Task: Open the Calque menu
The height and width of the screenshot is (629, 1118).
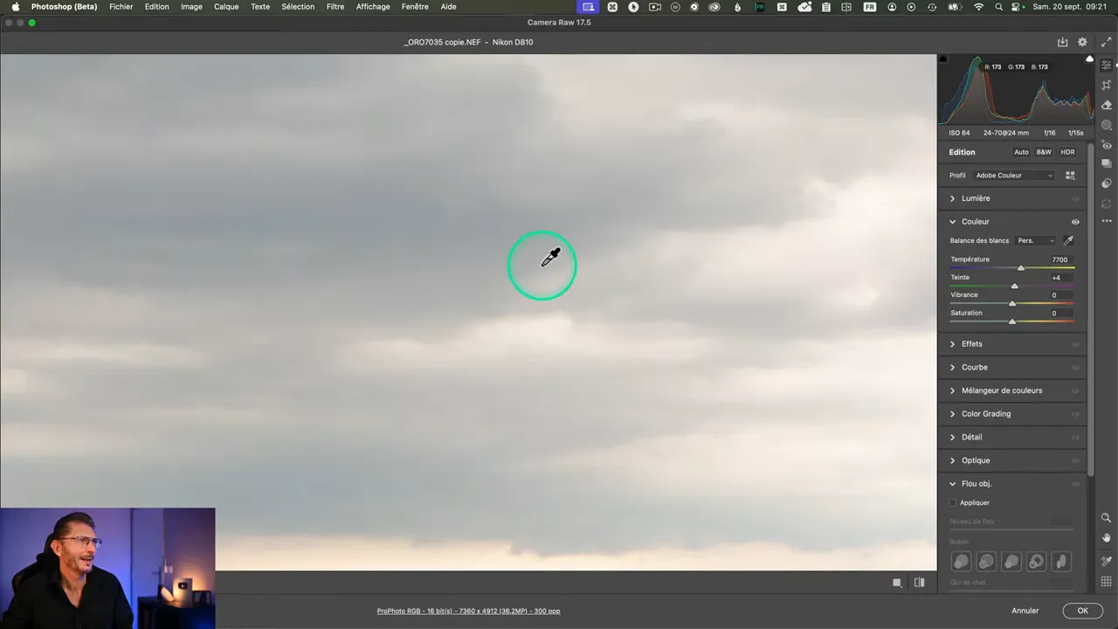Action: (226, 7)
